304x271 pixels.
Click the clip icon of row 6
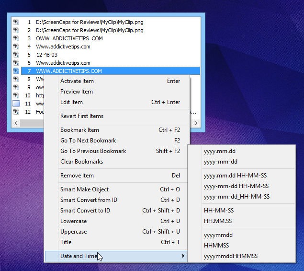click(x=16, y=63)
